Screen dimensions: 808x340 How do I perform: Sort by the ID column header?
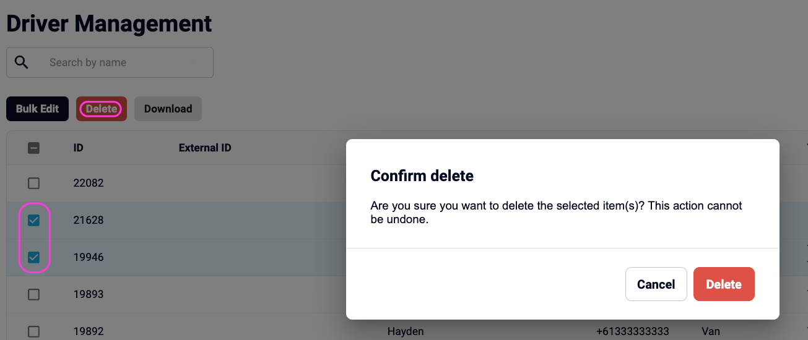click(78, 148)
